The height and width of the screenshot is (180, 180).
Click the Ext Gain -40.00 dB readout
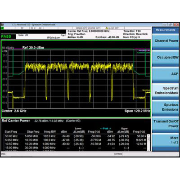click(x=107, y=37)
